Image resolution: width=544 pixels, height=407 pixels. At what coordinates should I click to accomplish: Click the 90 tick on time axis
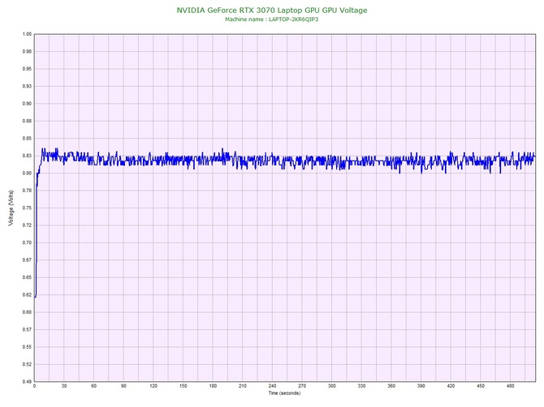(x=123, y=386)
